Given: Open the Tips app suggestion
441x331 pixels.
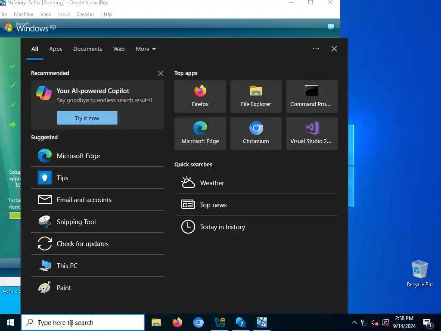Looking at the screenshot, I should click(97, 178).
